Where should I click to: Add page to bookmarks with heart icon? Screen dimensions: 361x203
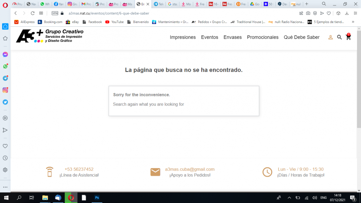[329, 13]
